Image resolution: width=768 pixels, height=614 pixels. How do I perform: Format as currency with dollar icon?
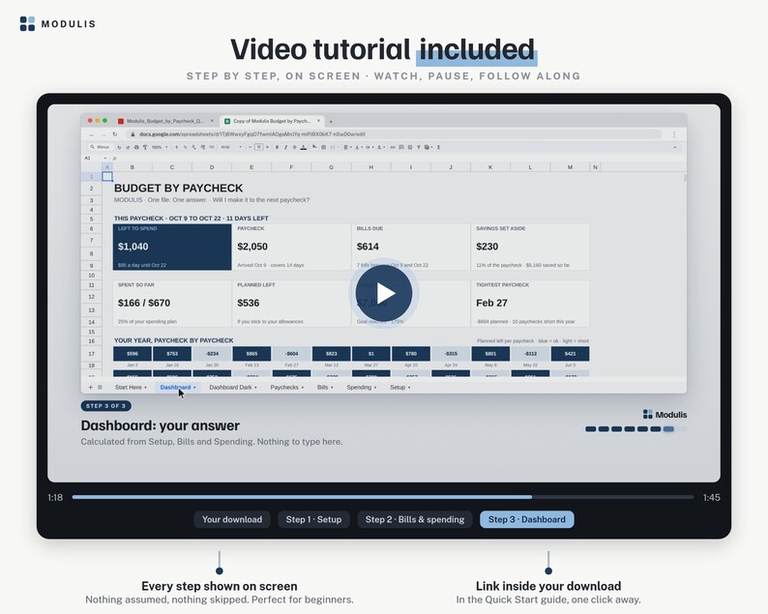click(x=176, y=147)
